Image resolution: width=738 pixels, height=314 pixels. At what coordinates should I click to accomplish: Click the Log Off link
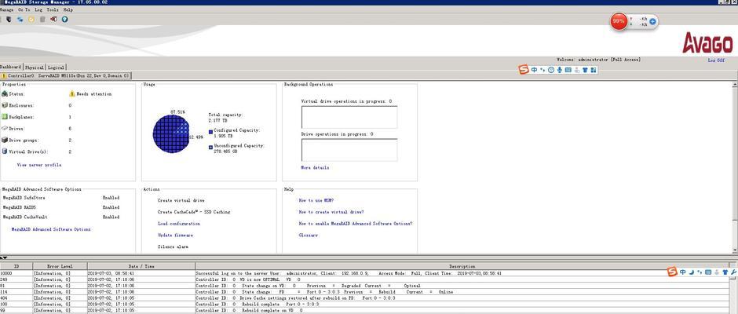point(716,60)
